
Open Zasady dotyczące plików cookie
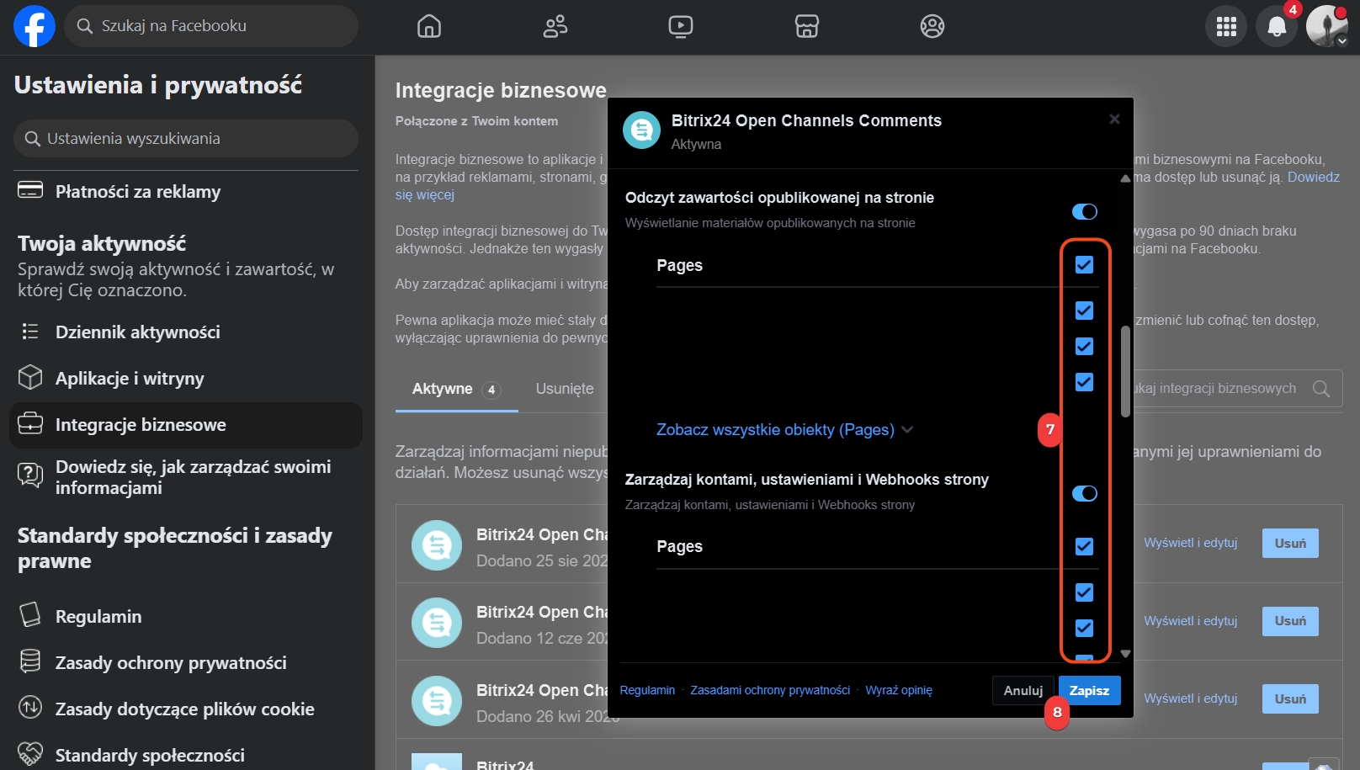click(185, 709)
